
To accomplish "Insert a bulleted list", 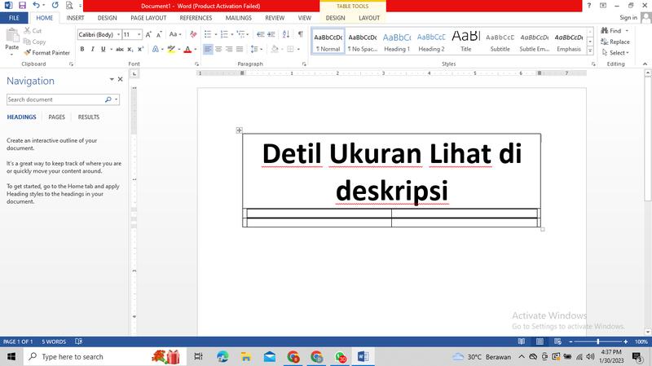I will coord(208,34).
